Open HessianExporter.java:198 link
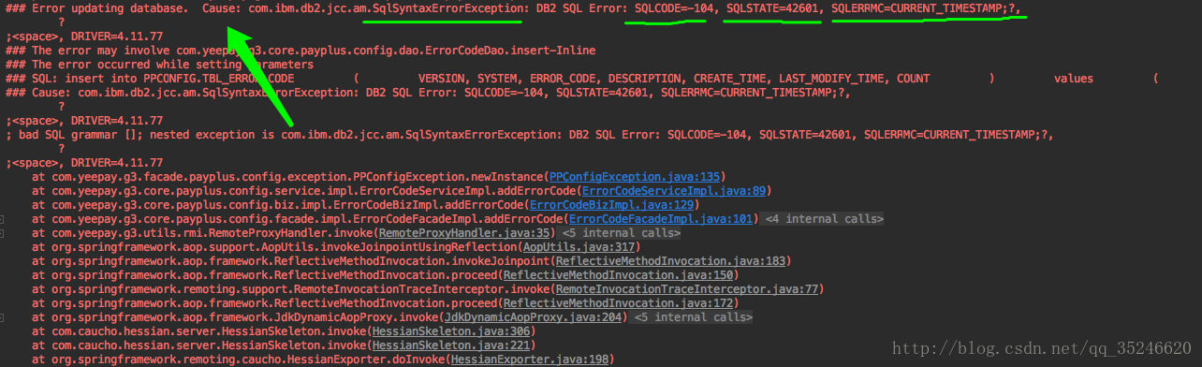 530,360
